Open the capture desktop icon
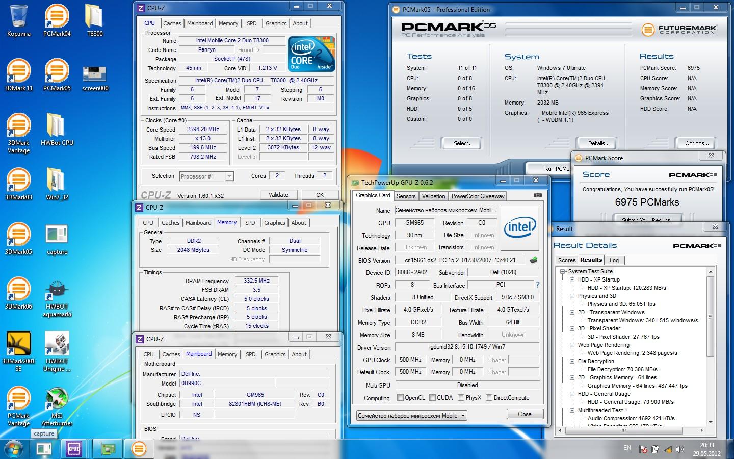 (57, 240)
